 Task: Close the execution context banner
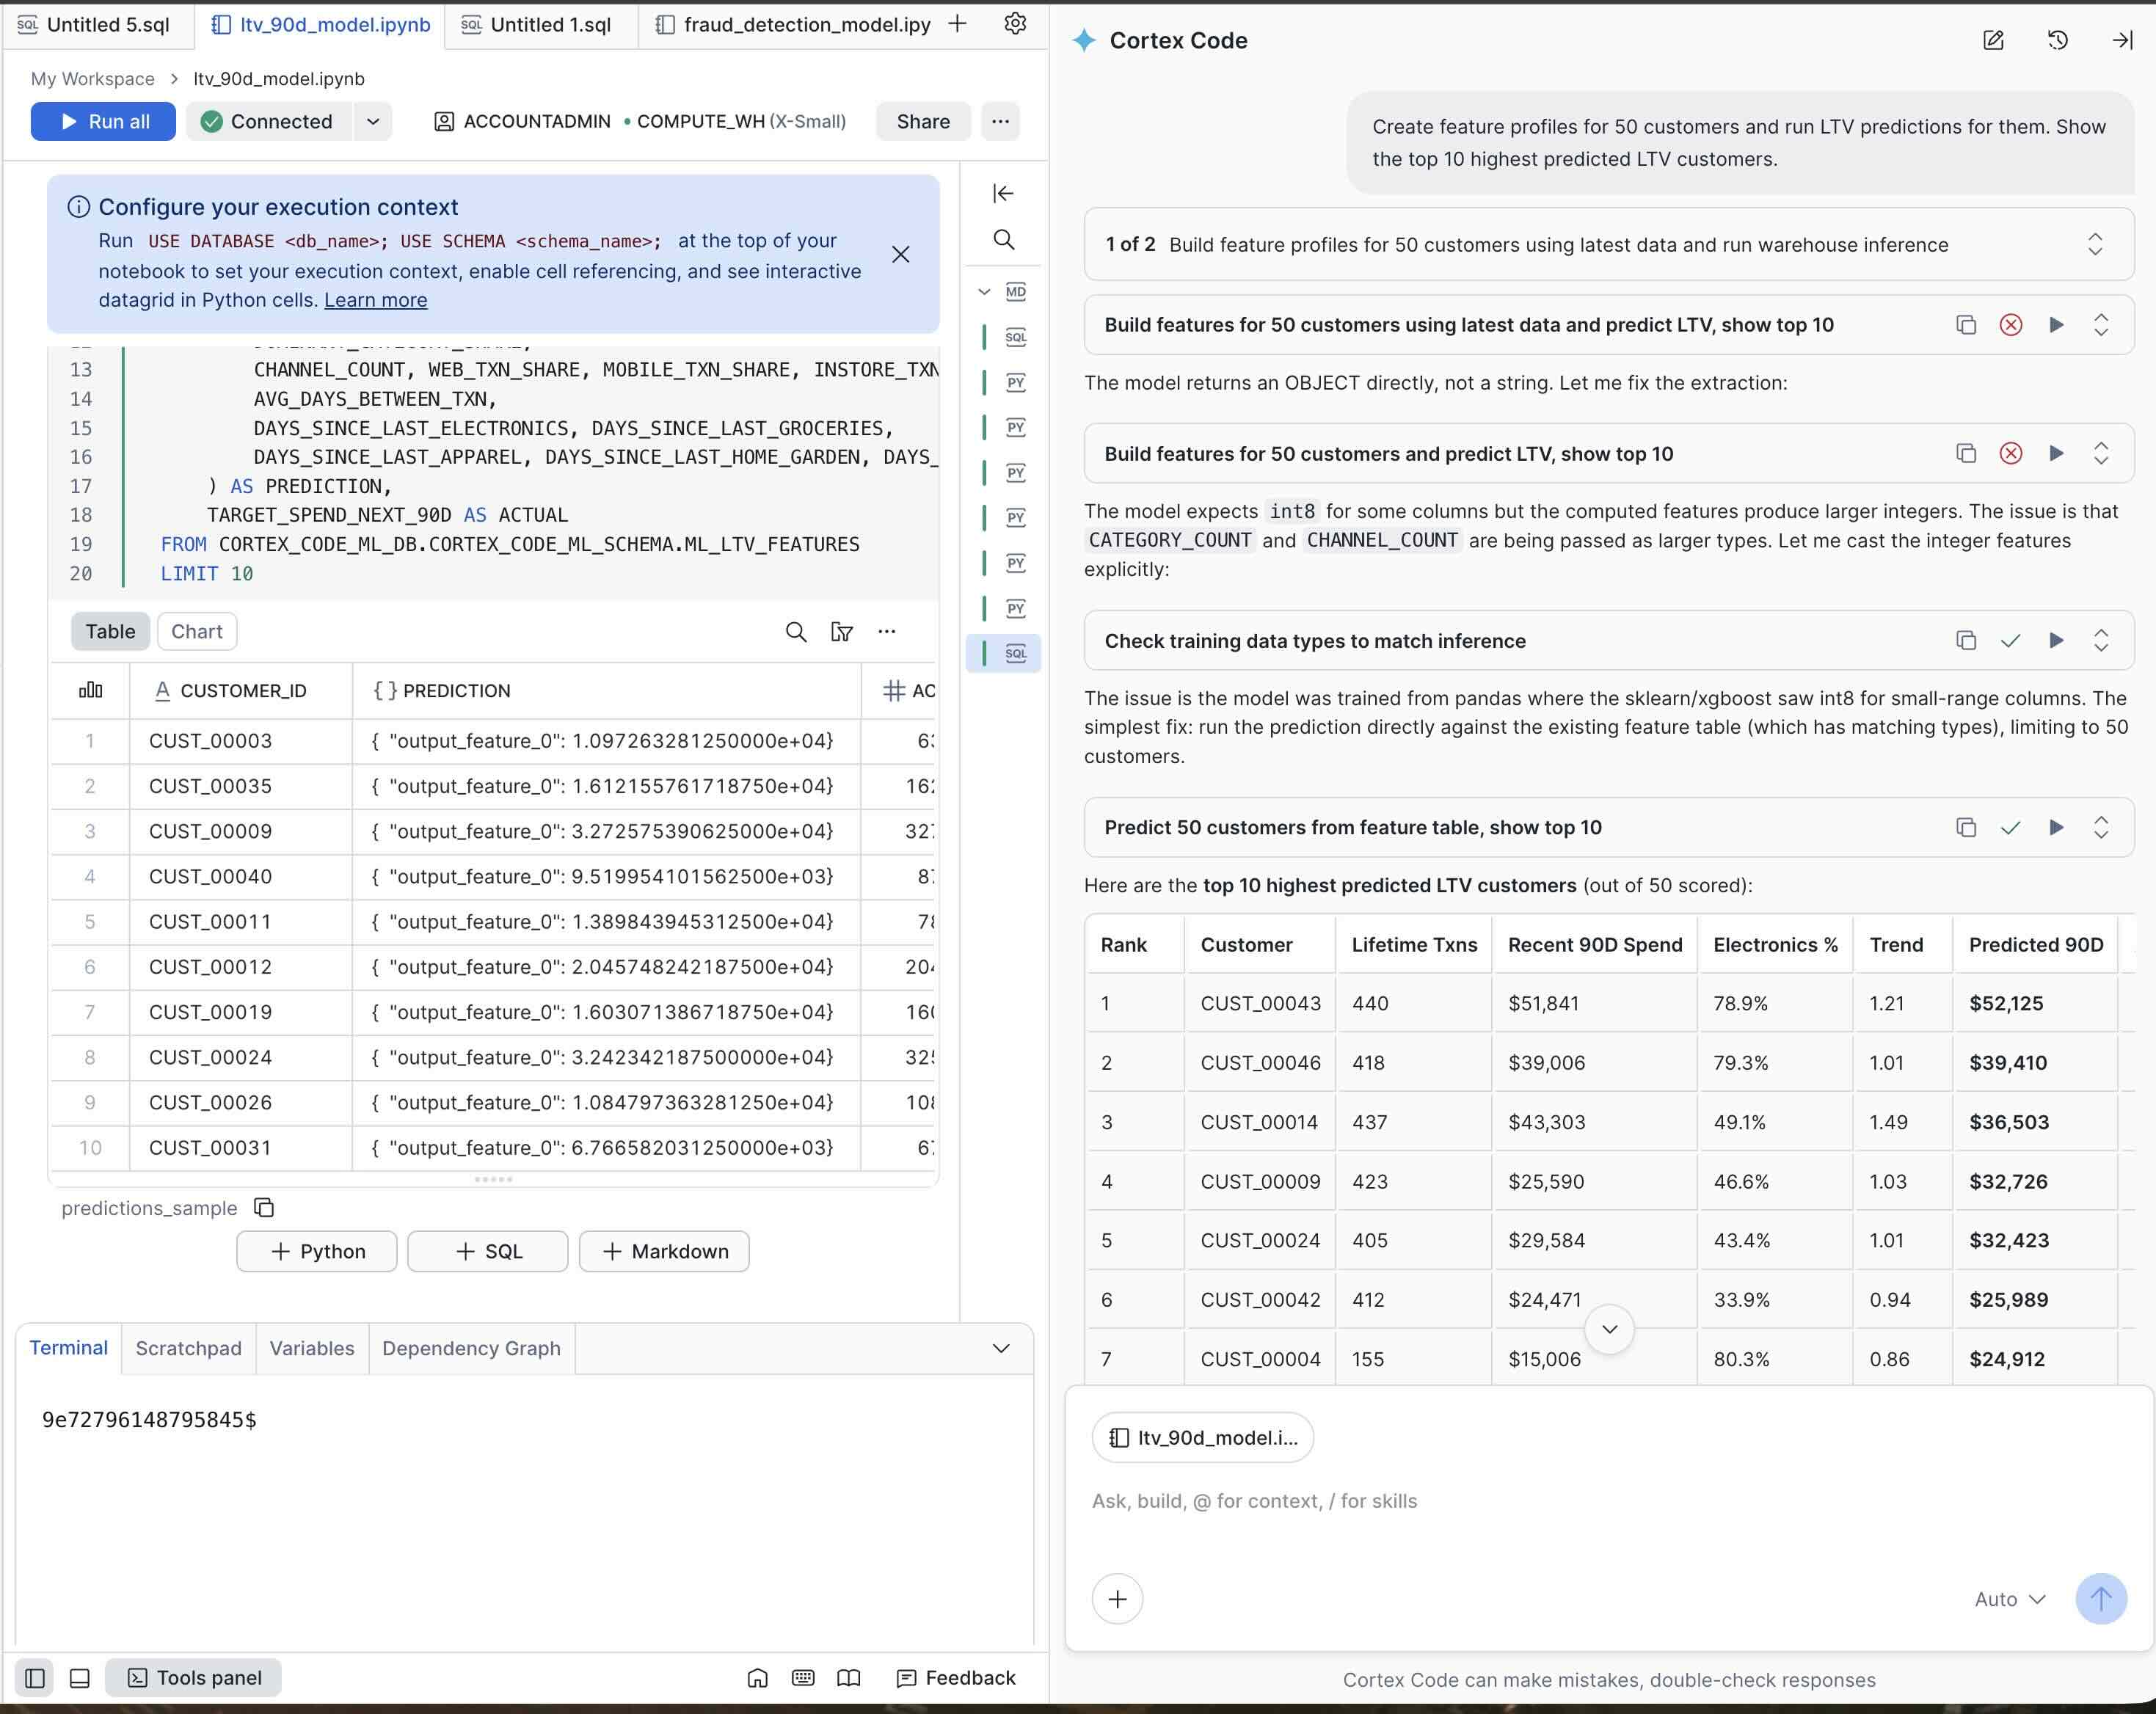(900, 254)
